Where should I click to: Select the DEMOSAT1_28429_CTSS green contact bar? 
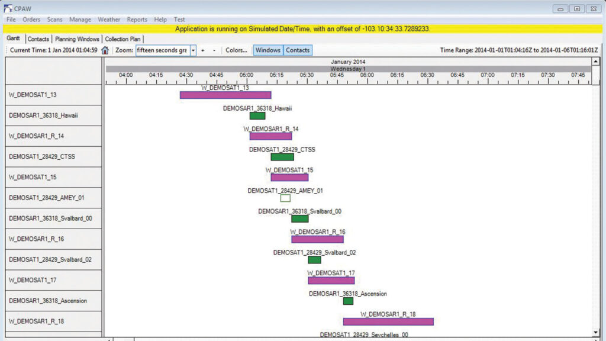[282, 157]
